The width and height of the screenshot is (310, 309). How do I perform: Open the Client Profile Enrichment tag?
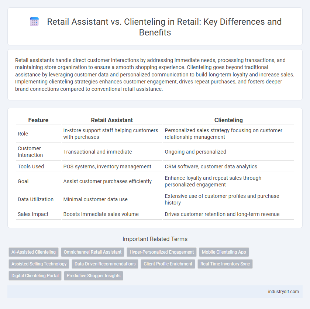(168, 264)
